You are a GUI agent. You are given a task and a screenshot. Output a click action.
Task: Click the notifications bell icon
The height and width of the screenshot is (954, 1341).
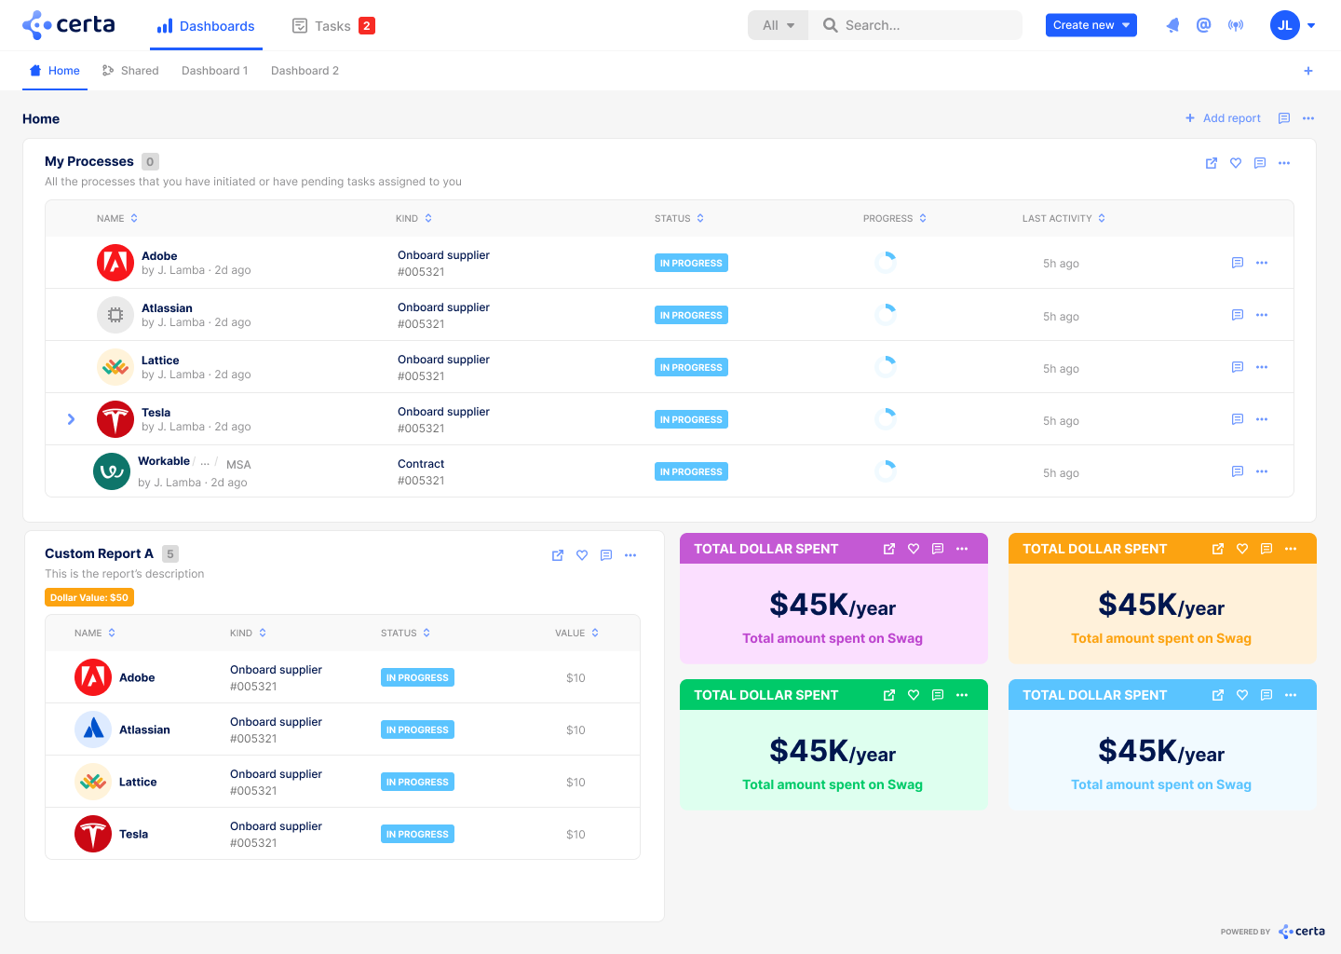tap(1172, 25)
